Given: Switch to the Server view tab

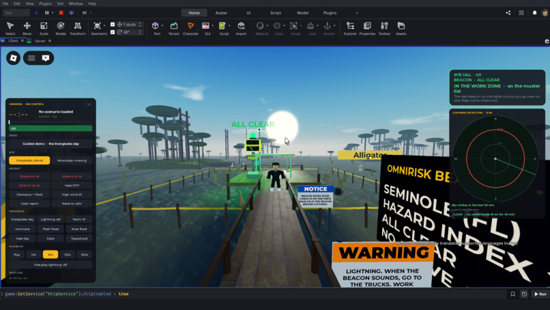Looking at the screenshot, I should tap(40, 41).
